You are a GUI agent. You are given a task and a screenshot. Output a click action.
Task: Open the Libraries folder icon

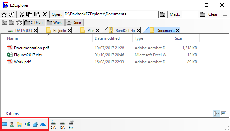[x=19, y=125]
